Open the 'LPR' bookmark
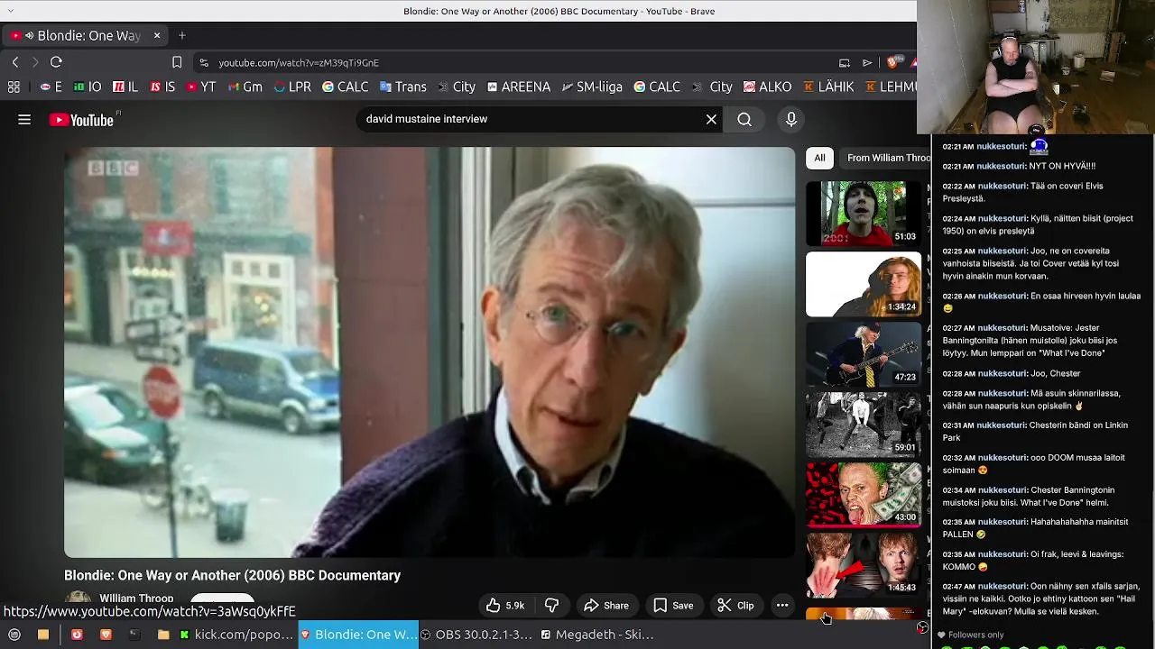This screenshot has height=649, width=1155. tap(292, 87)
